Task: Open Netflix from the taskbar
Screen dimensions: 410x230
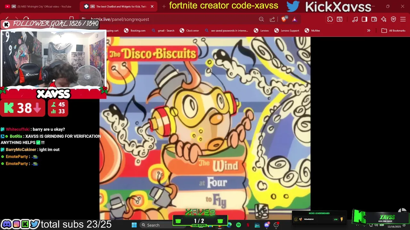Action: (x=248, y=225)
